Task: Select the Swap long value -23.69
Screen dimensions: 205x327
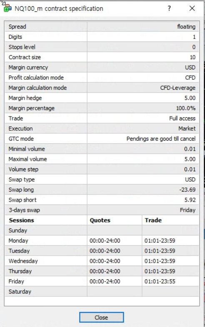Action: pos(187,190)
